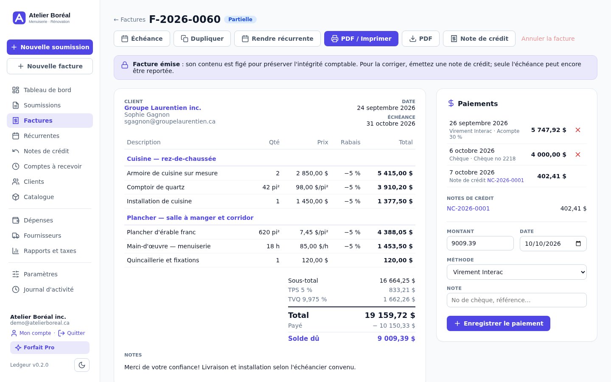Click Annuler la facture

pyautogui.click(x=548, y=39)
